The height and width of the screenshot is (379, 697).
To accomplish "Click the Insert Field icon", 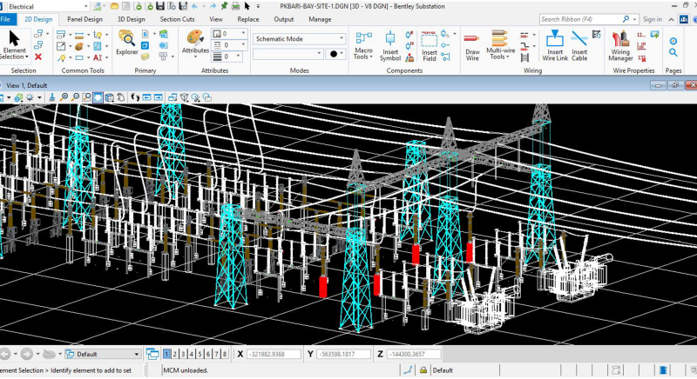I will coord(430,45).
